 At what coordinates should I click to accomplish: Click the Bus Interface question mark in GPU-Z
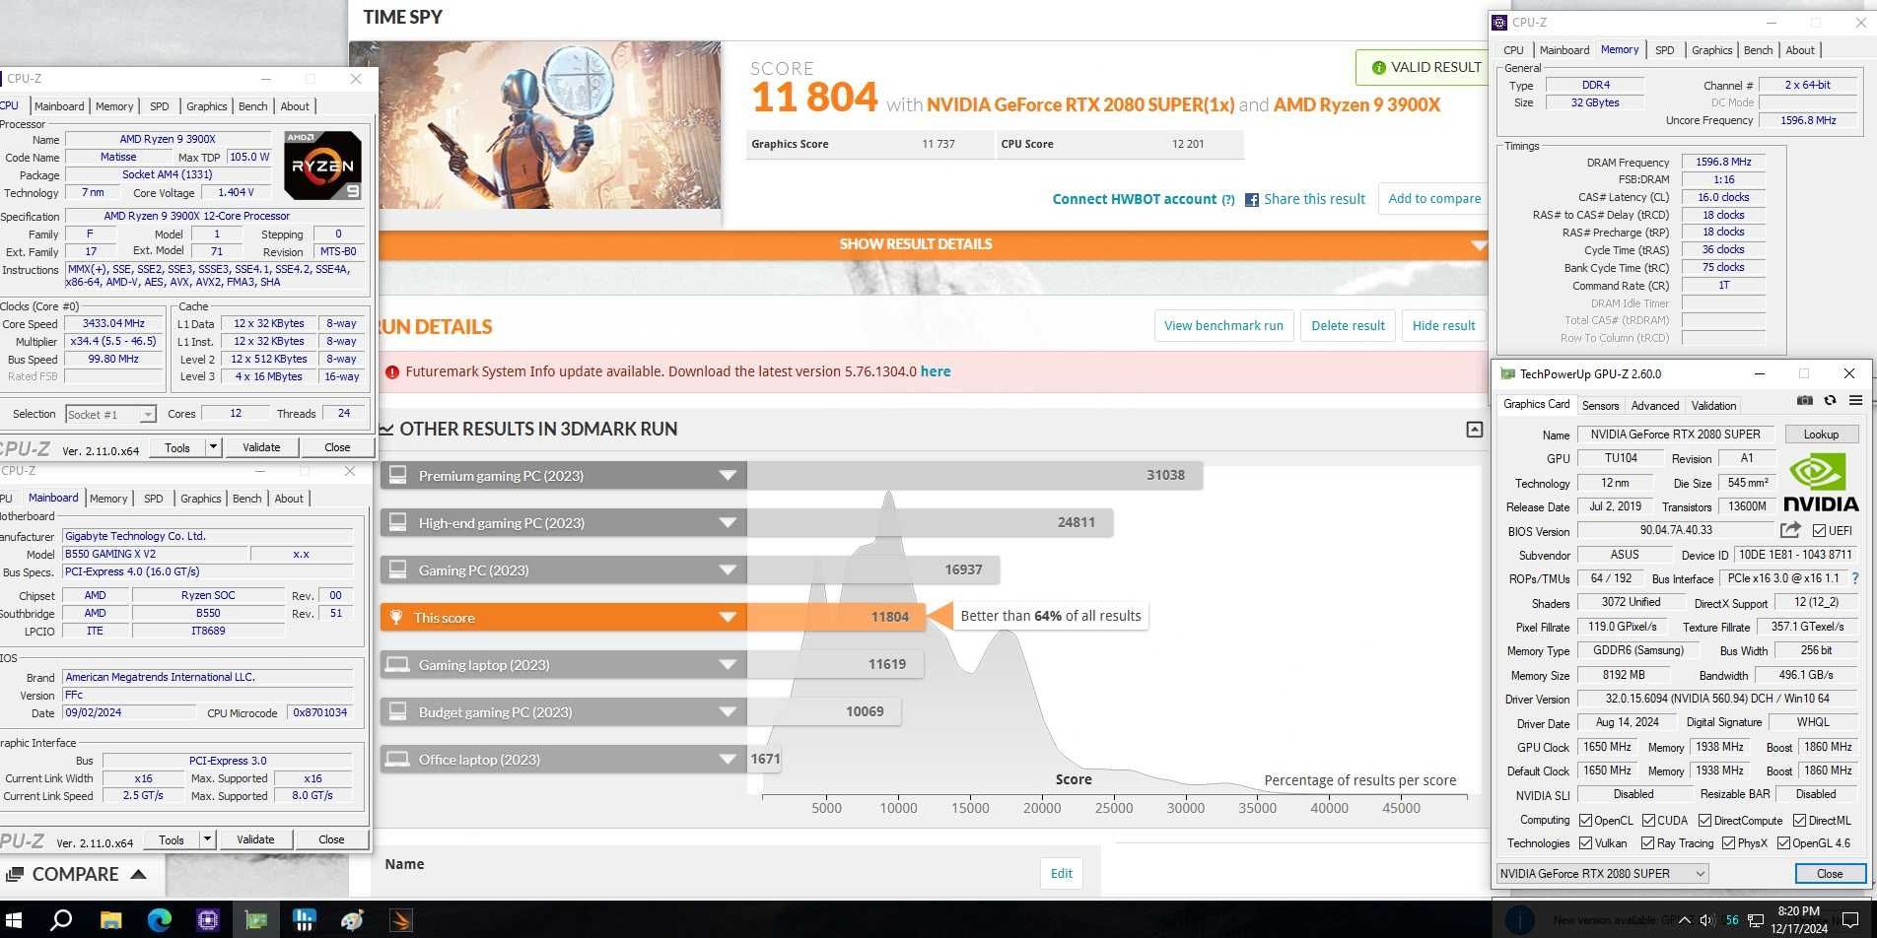[x=1854, y=578]
